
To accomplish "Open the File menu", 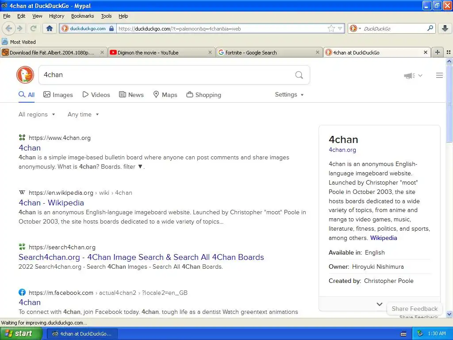I will click(7, 16).
